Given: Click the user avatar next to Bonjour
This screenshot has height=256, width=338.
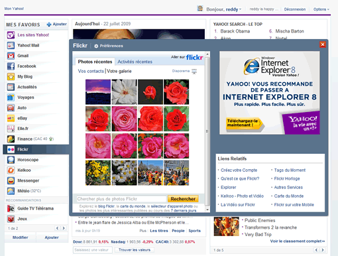Looking at the screenshot, I should (200, 9).
